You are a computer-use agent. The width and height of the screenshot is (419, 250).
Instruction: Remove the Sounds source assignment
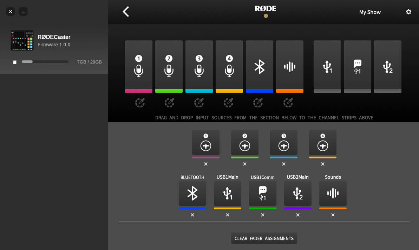(333, 215)
